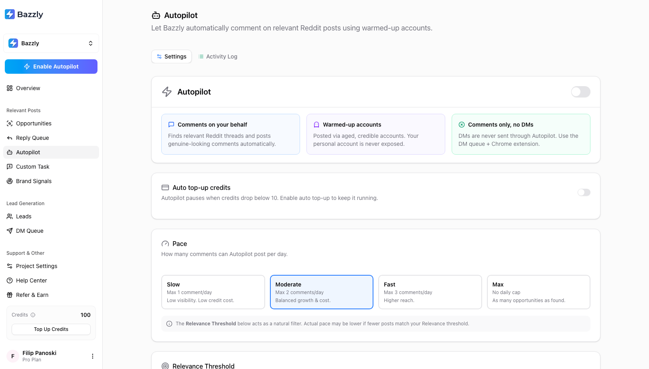Screen dimensions: 649x369
Task: Go to Opportunities in sidebar
Action: [x=51, y=123]
